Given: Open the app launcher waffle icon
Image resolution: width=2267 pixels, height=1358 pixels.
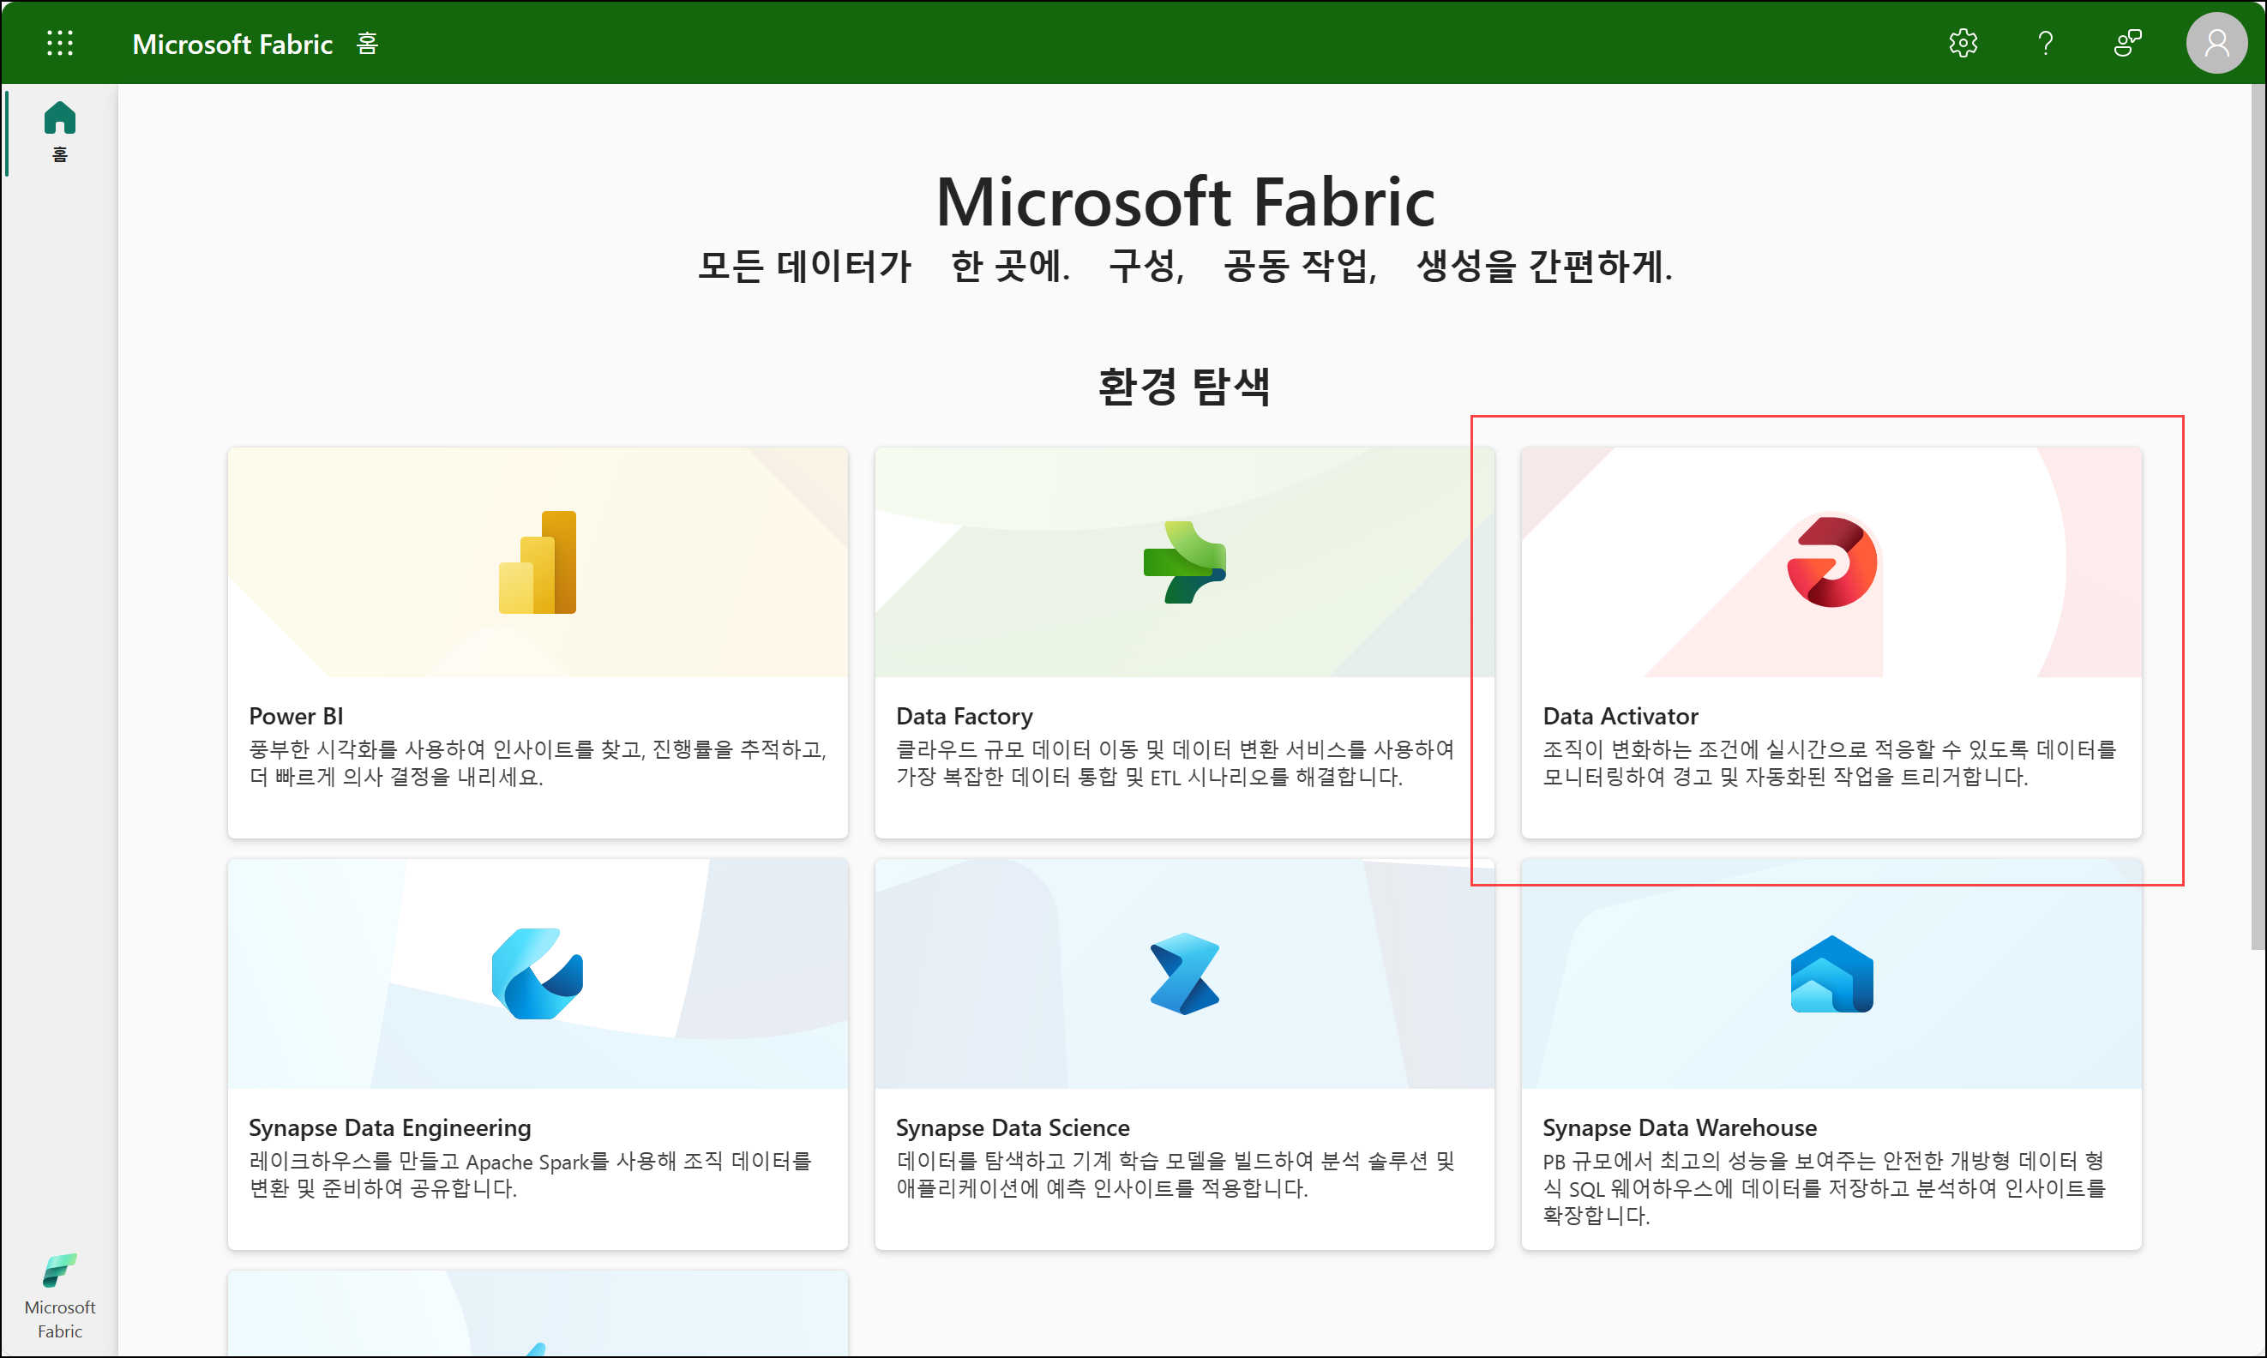Looking at the screenshot, I should (59, 43).
